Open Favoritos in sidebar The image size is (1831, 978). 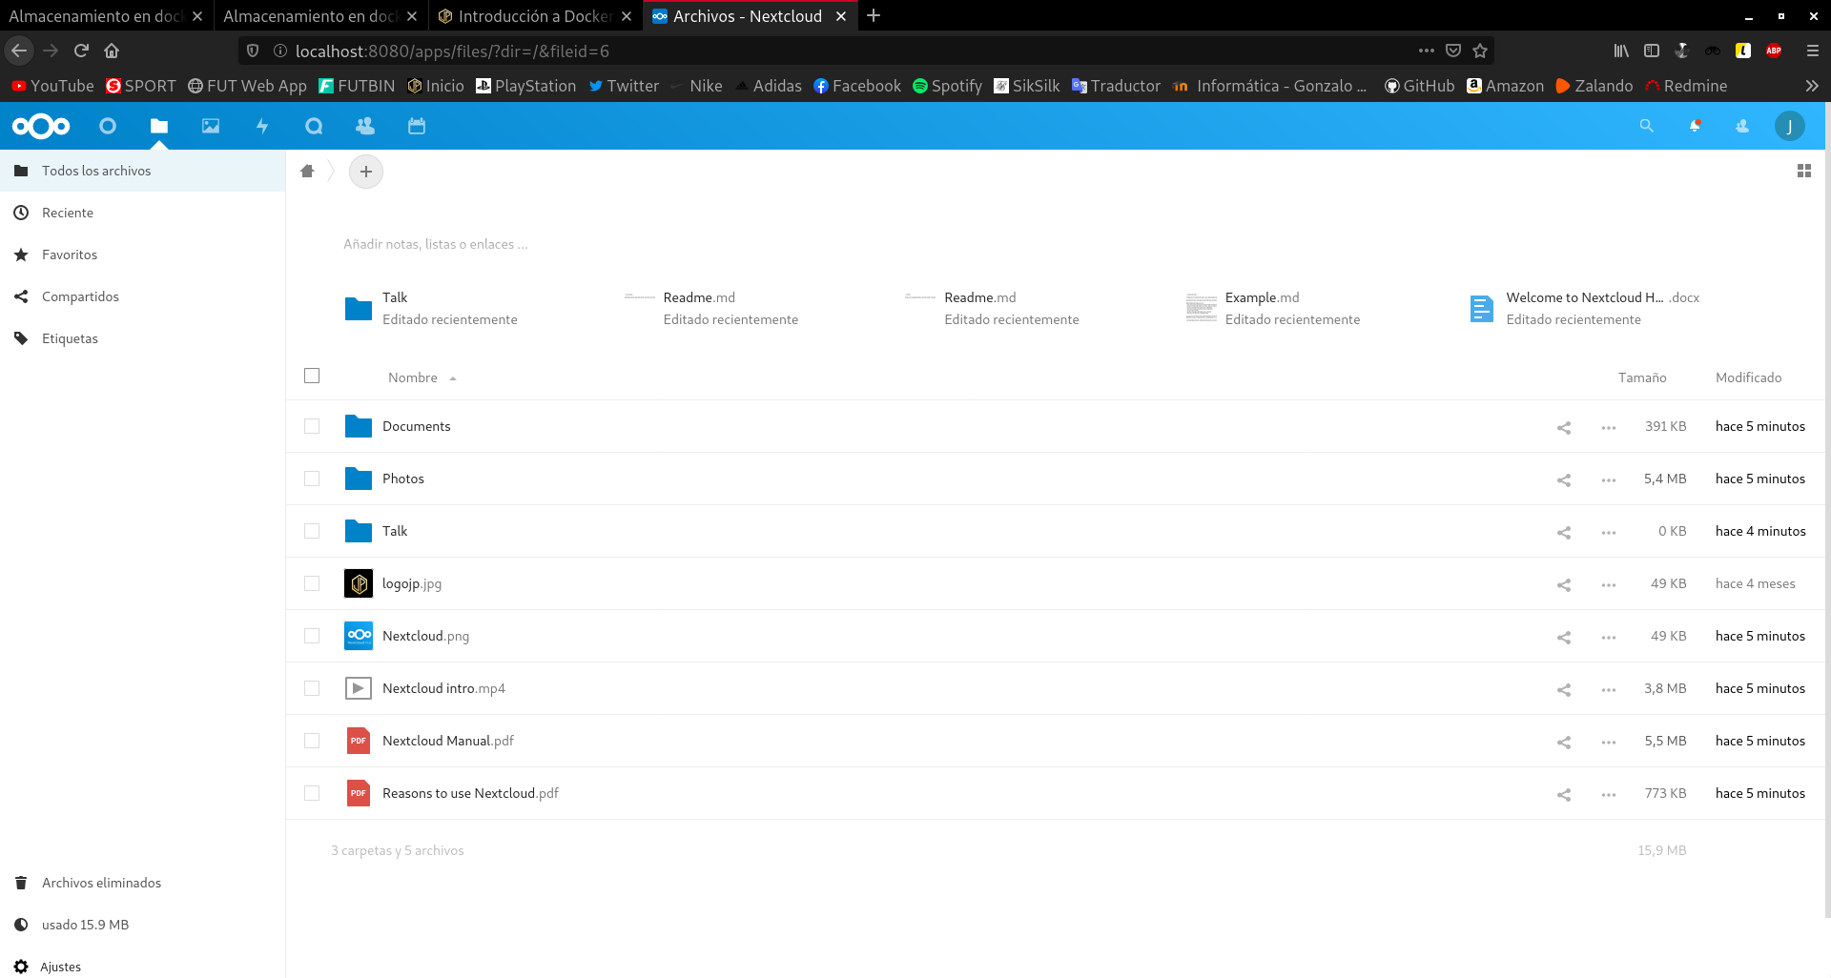[142, 255]
